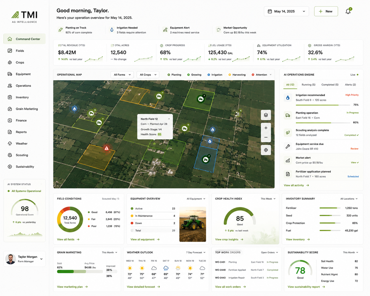This screenshot has width=370, height=296.
Task: Click irrigation recommended 75% progress bar
Action: pos(323,105)
